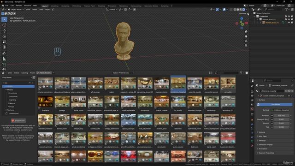Hide the marble_bust_01 collection eye icon
The width and height of the screenshot is (295, 166).
click(x=289, y=19)
